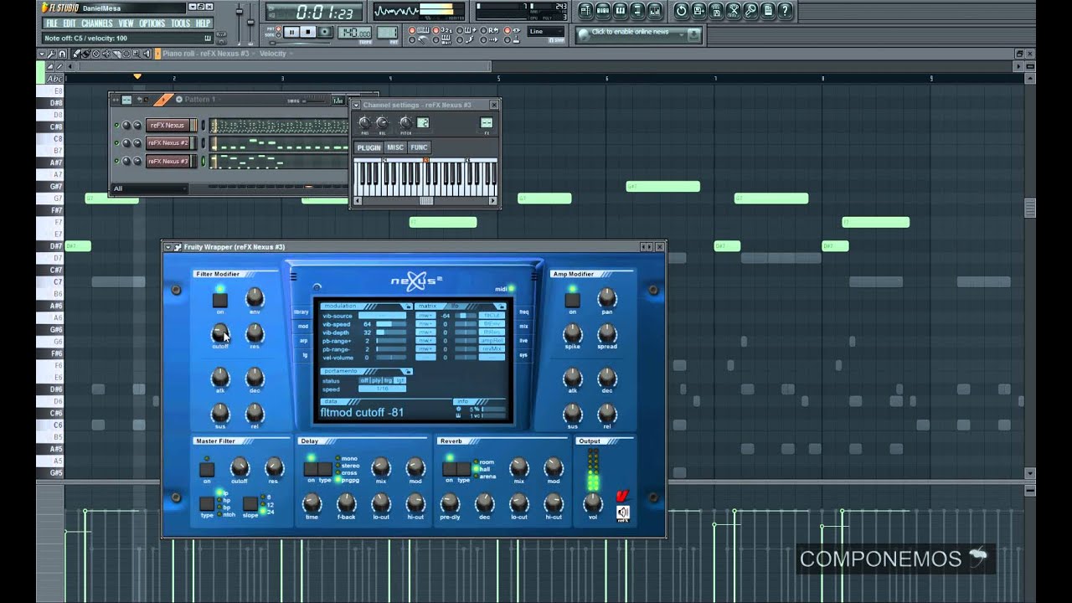Click the transport stop button
The image size is (1072, 603).
tap(307, 32)
